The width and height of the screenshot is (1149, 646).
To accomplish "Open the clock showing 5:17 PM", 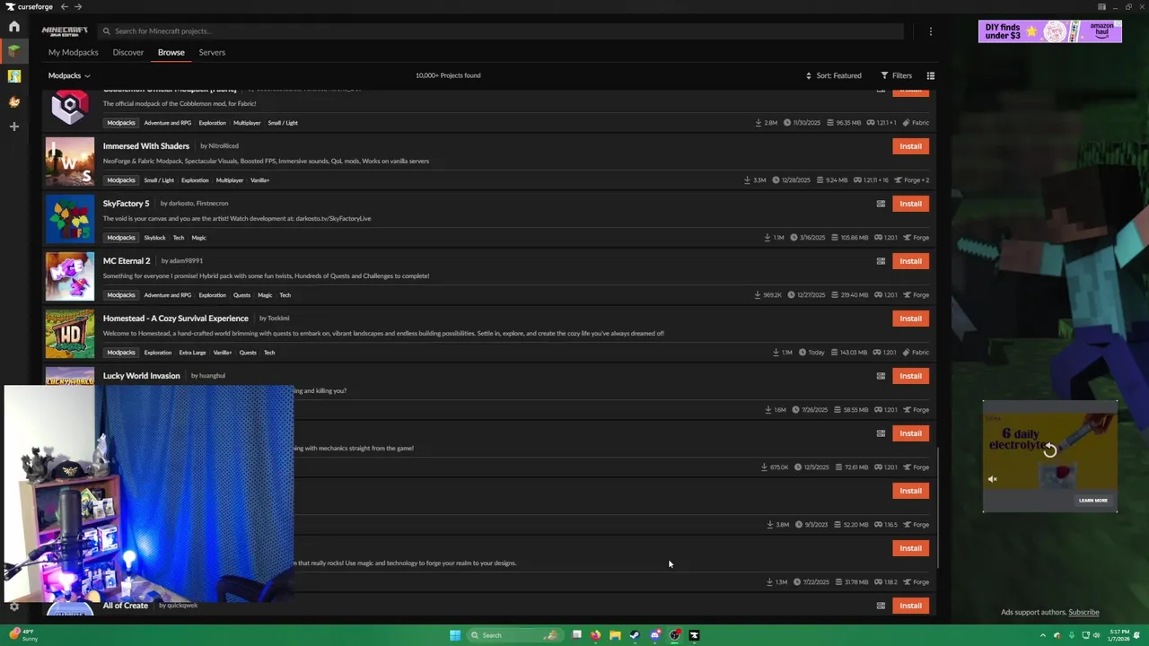I will pos(1118,635).
